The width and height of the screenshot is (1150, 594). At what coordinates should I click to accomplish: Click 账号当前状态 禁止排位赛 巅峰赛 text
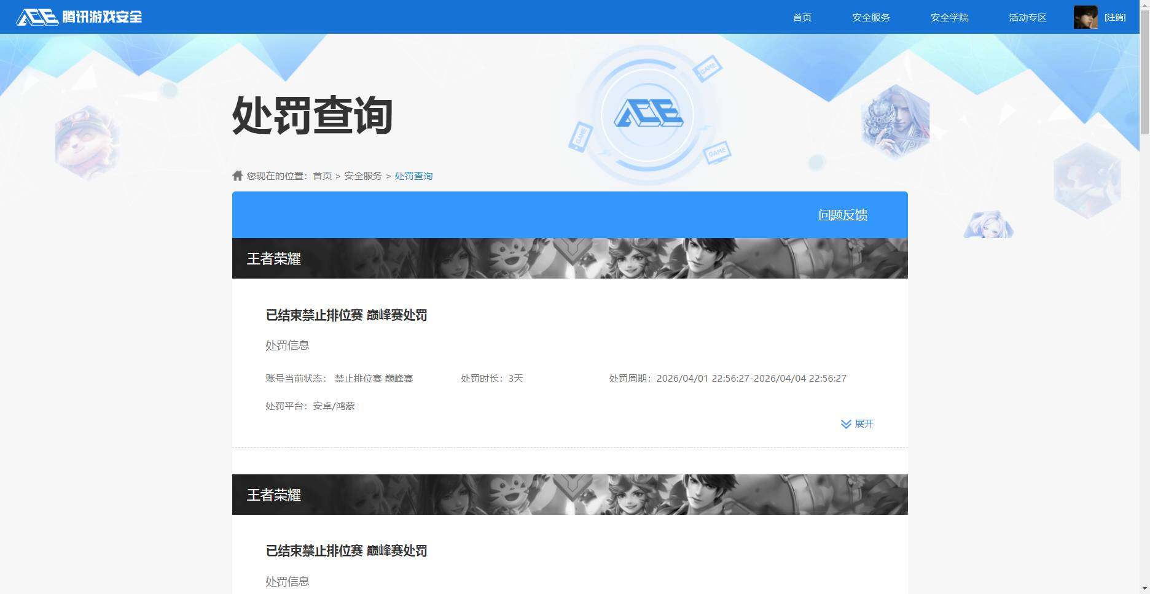(339, 379)
